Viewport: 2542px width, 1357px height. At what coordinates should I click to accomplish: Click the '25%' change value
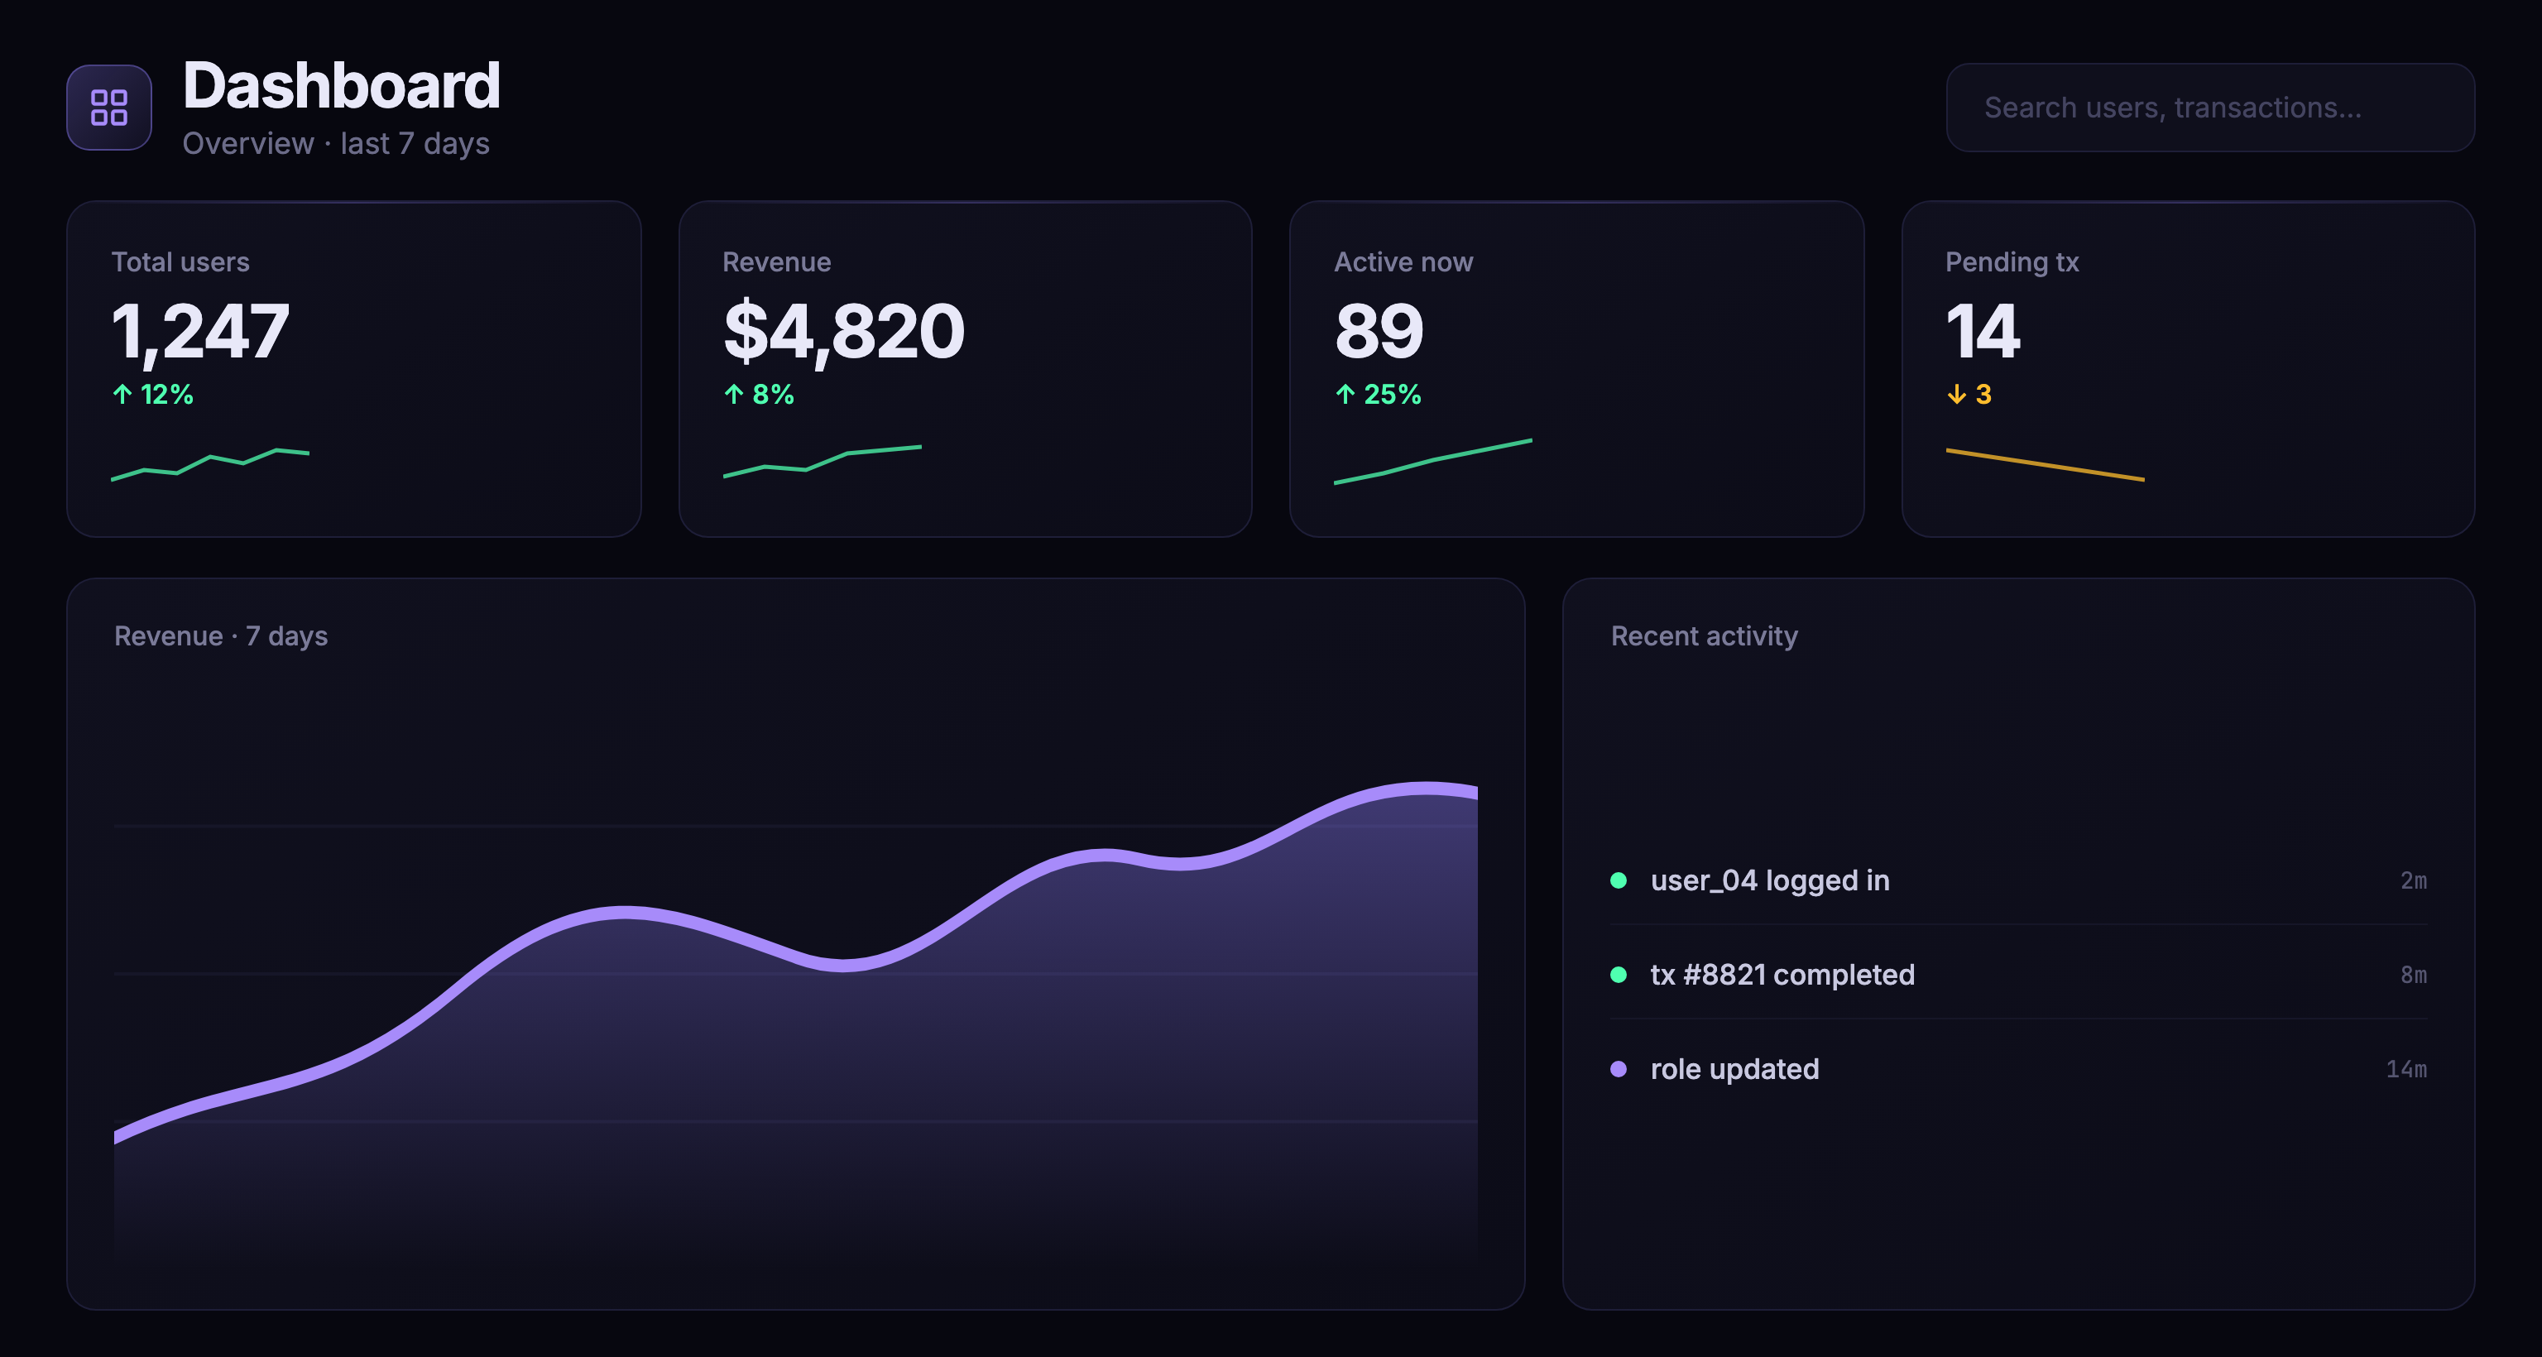tap(1393, 395)
